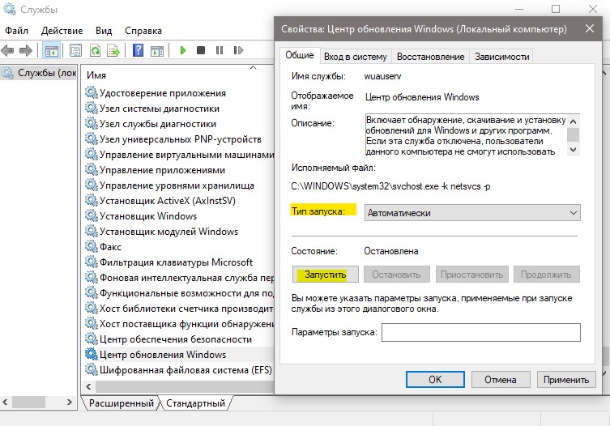The width and height of the screenshot is (610, 426).
Task: Open the Файл menu
Action: (x=16, y=30)
